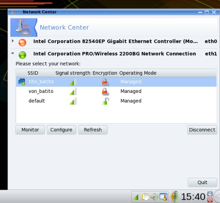Click the Monitor button
Screen dimensions: 220x203
point(30,130)
